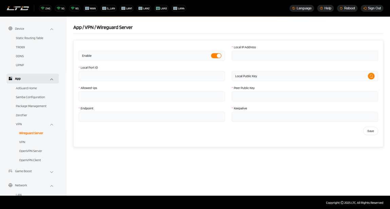Expand the Game Boost section
This screenshot has width=390, height=209.
52,172
